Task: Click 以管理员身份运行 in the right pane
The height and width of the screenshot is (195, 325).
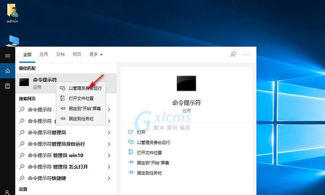Action: (x=153, y=142)
